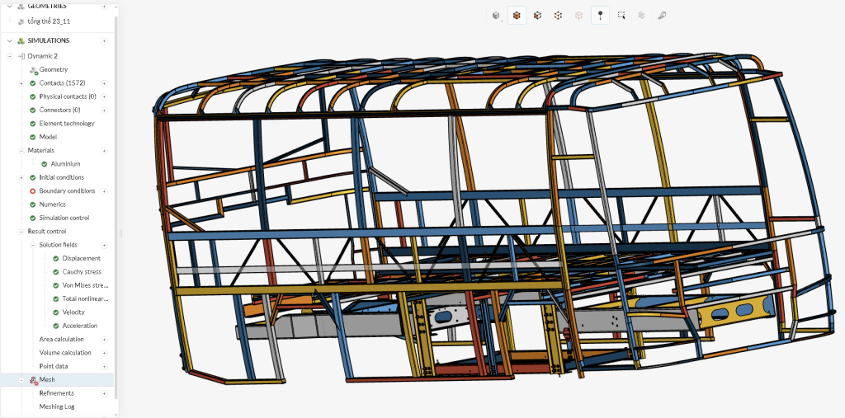This screenshot has height=418, width=845.
Task: Select the Aluminium material
Action: (x=65, y=164)
